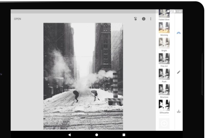Show image details info icon
Image resolution: width=205 pixels, height=138 pixels.
[x=144, y=19]
